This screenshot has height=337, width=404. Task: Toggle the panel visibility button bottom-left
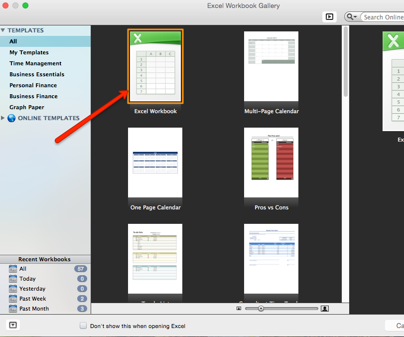13,325
